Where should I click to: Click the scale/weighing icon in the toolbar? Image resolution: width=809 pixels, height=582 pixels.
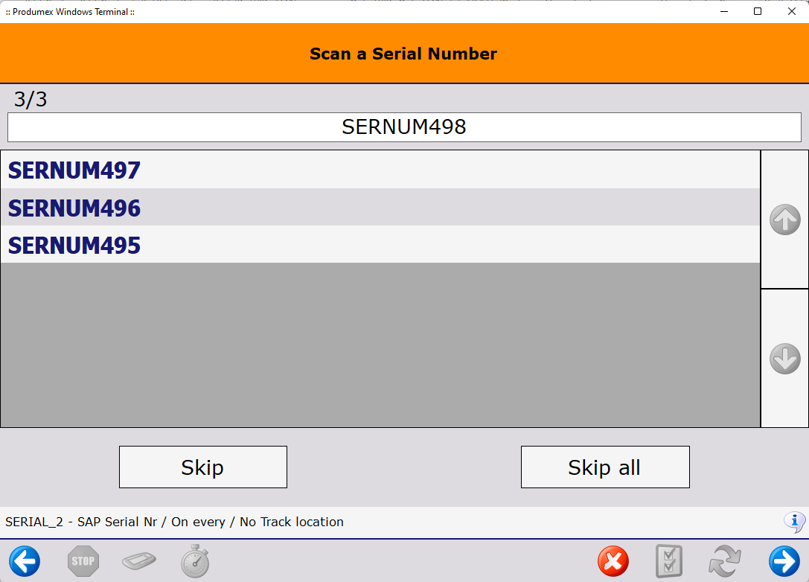pos(139,560)
